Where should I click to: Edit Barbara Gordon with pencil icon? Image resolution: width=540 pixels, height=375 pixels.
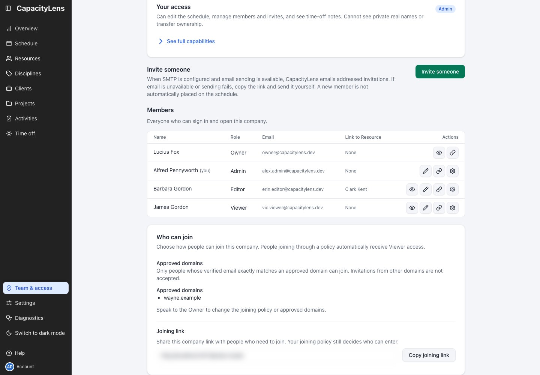coord(426,189)
